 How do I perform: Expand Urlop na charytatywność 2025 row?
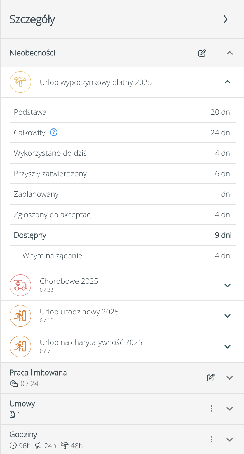(x=227, y=346)
